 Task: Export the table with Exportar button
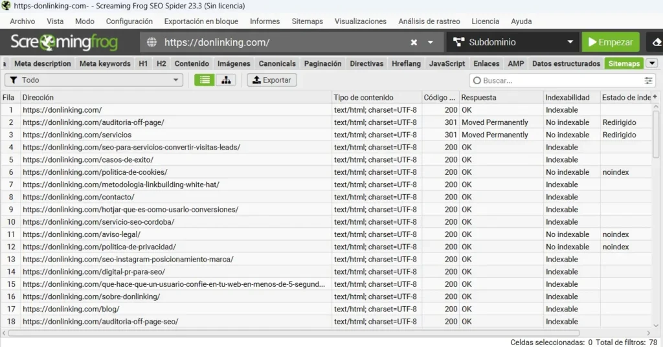coord(272,80)
